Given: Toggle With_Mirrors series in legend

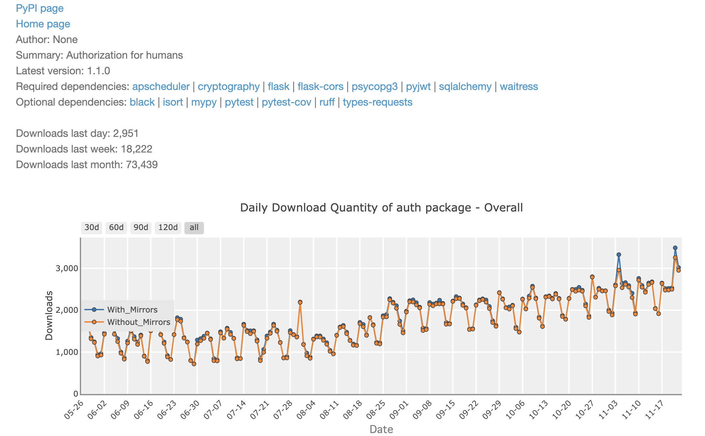Looking at the screenshot, I should click(x=132, y=310).
